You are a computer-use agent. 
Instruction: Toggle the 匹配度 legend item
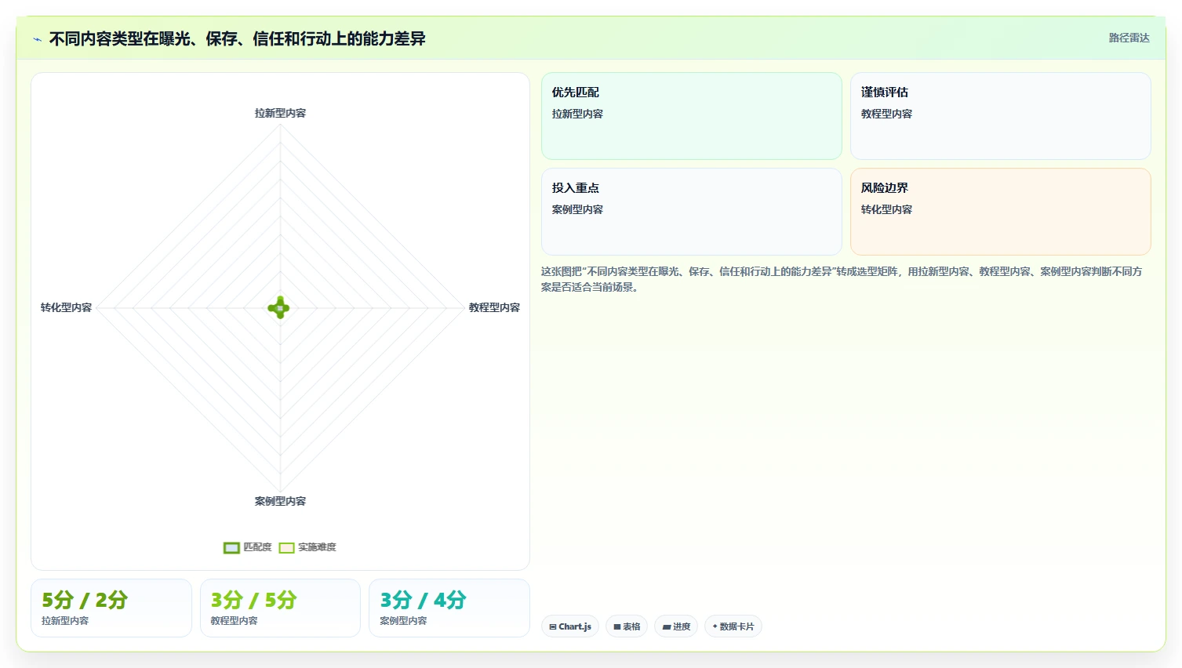(248, 547)
